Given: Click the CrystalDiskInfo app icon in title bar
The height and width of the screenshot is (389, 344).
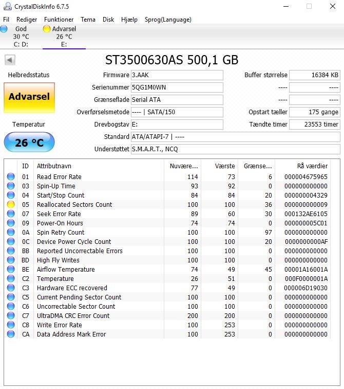Looking at the screenshot, I should pyautogui.click(x=7, y=6).
